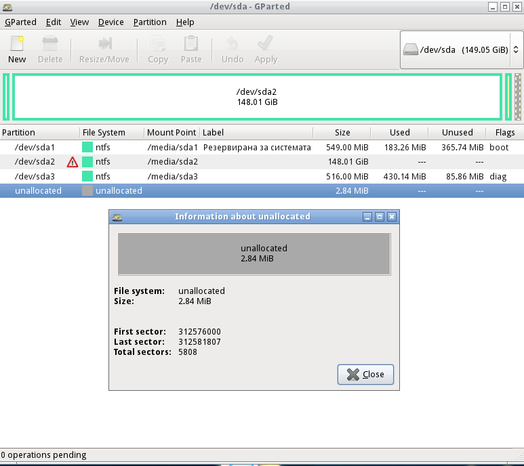Click the ntfs color square for /dev/sda1

pos(87,147)
